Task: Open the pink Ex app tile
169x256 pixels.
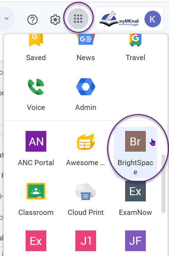Action: pos(36,241)
